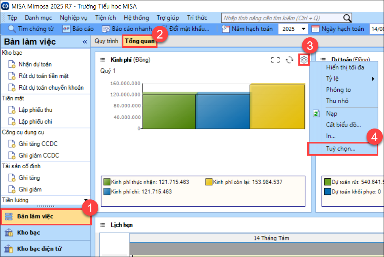Collapse the Bàn làm việc sidebar

click(x=85, y=42)
